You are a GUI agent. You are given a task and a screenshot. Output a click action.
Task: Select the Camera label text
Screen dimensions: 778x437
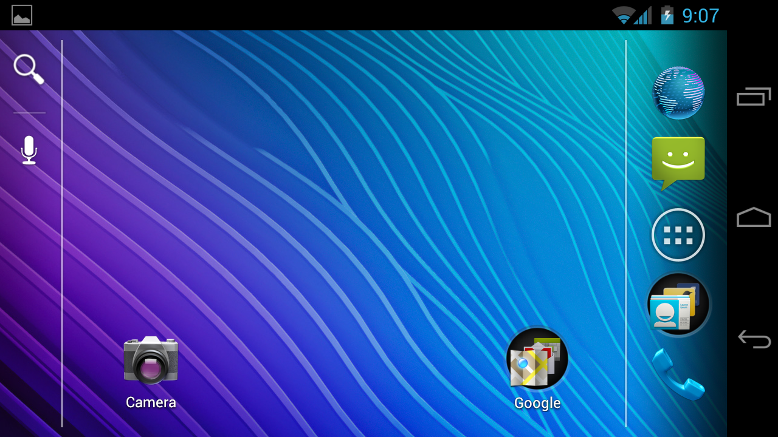151,402
